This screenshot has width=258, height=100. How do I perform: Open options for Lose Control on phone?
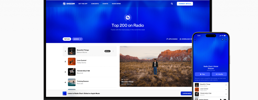(226, 89)
